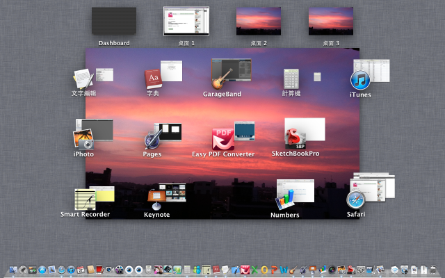
Task: Click the SketchBookPro icon in the Dock
Action: coord(351,270)
